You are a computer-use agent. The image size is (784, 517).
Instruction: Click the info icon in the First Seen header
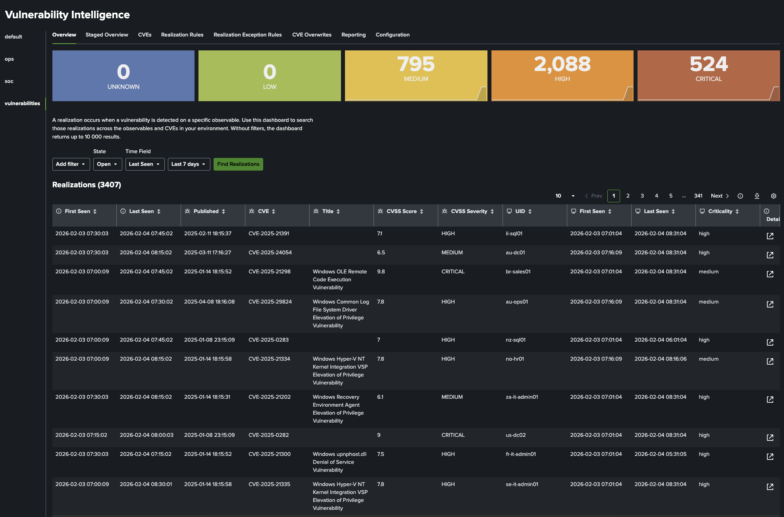tap(58, 211)
